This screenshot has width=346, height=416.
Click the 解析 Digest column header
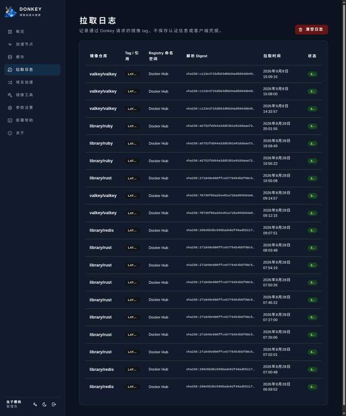[197, 56]
